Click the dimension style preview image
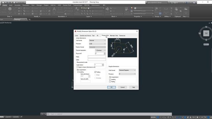Image resolution: width=212 pixels, height=119 pixels. [x=122, y=48]
